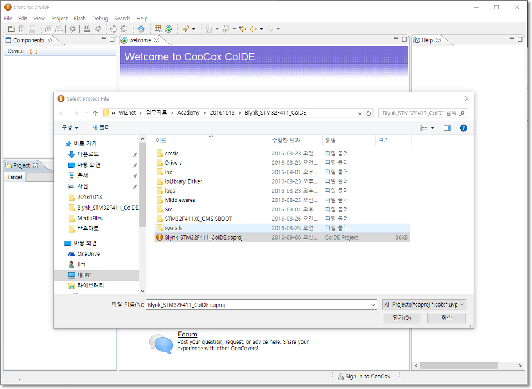This screenshot has height=389, width=532.
Task: Minimize the Components panel
Action: [x=104, y=39]
